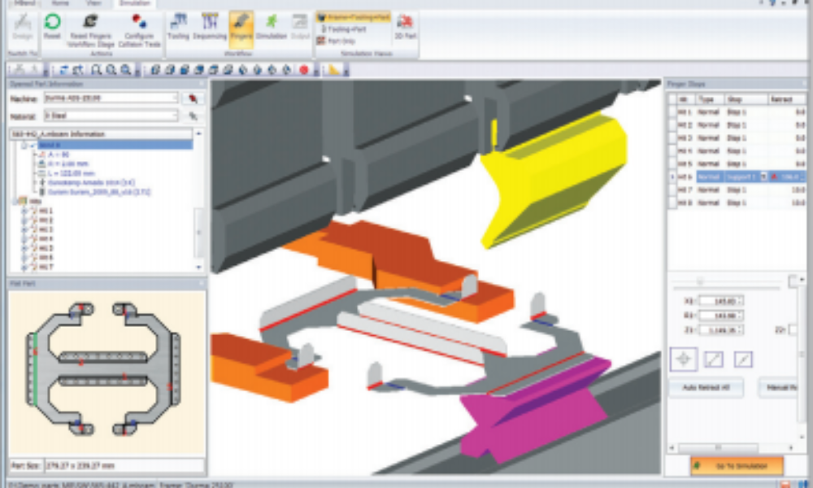Image resolution: width=813 pixels, height=488 pixels.
Task: Click the Auto Retract All button
Action: click(x=706, y=388)
